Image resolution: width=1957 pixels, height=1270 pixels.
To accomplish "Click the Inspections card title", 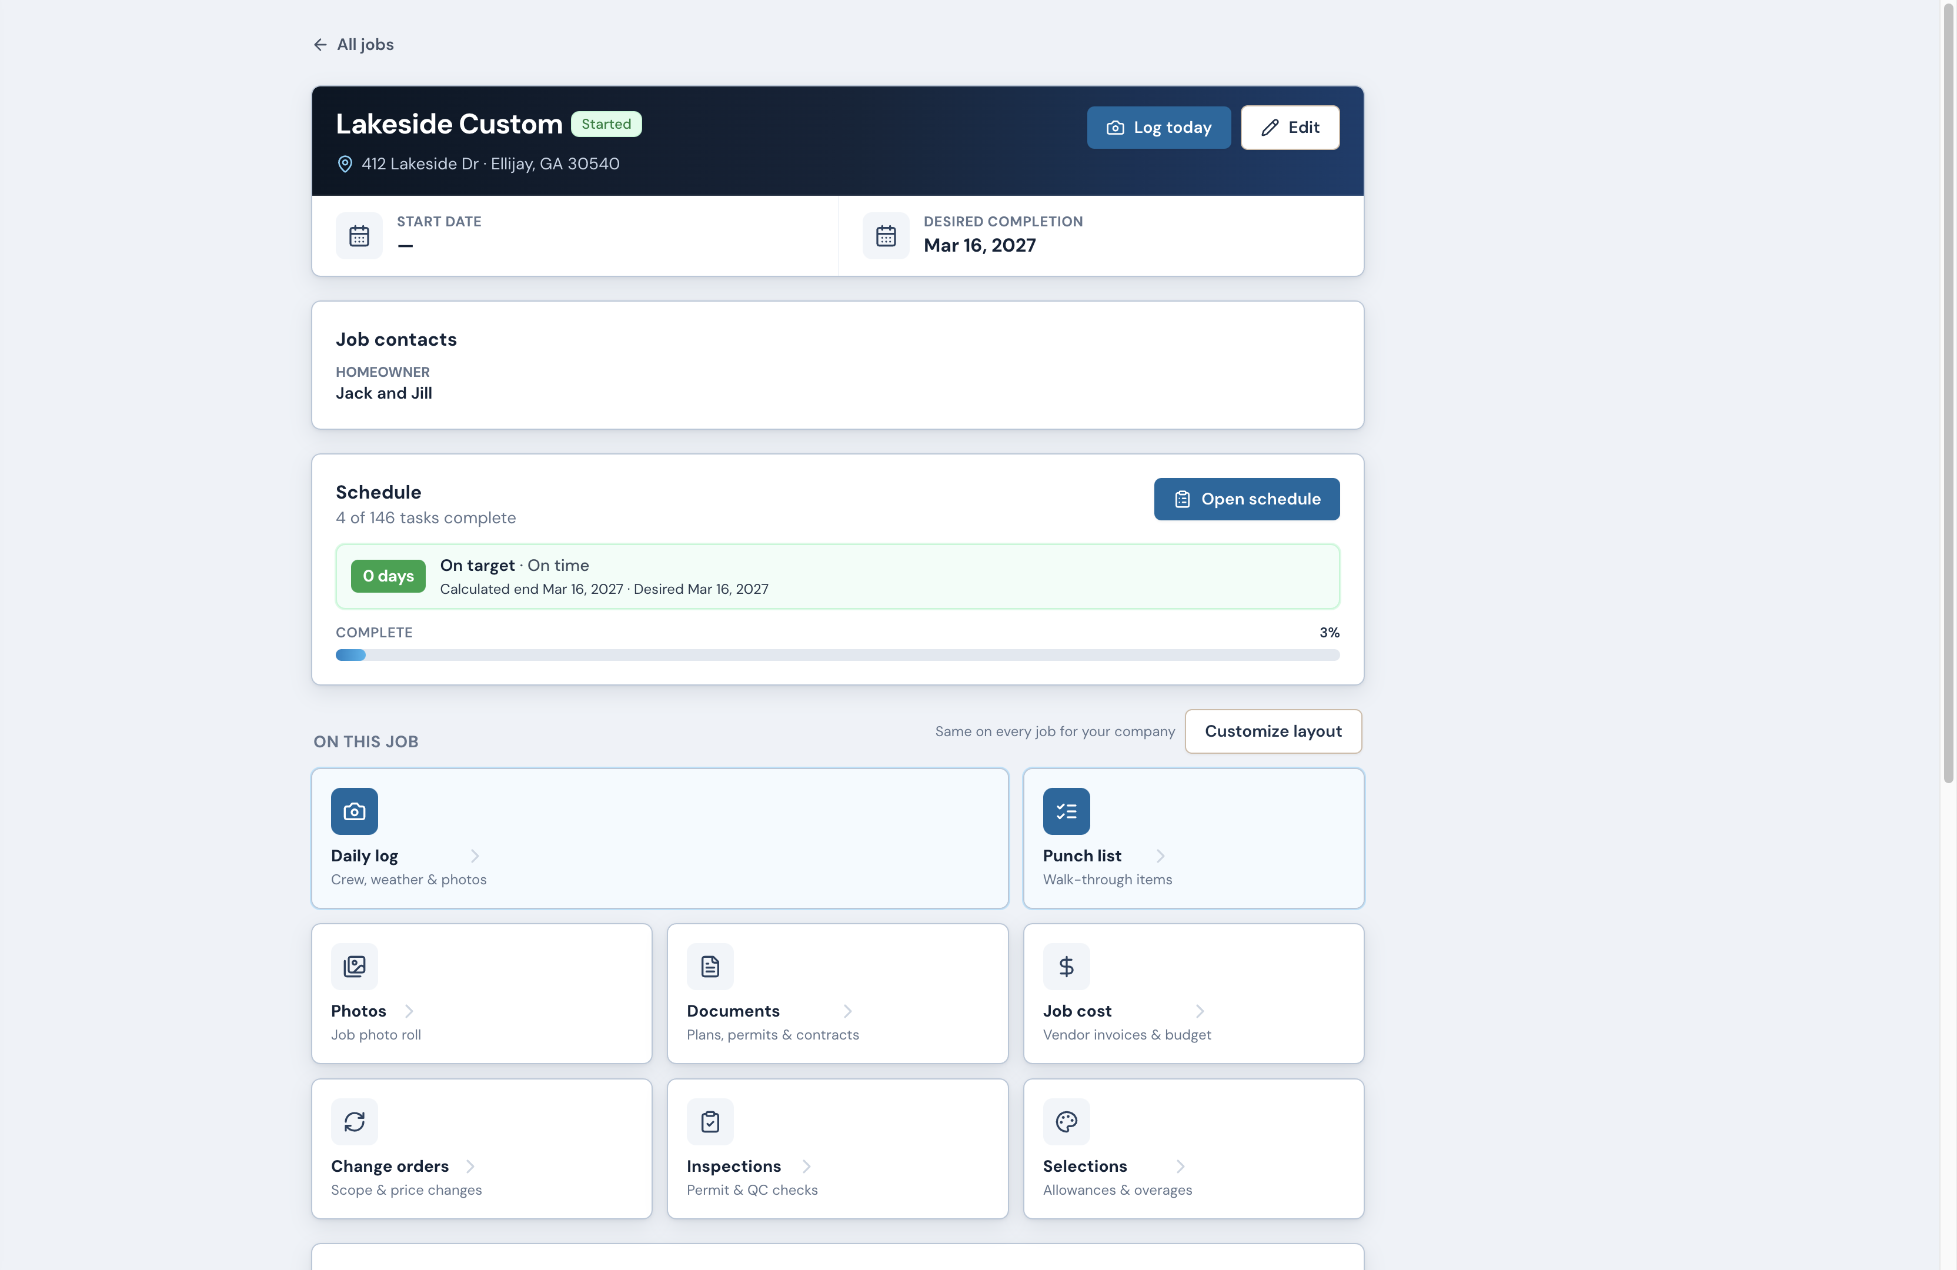I will [734, 1167].
